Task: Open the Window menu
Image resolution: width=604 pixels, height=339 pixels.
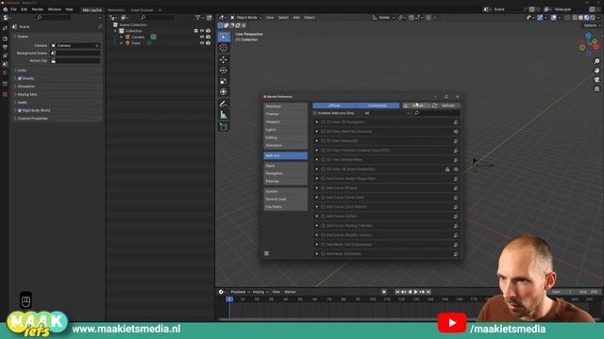Action: pyautogui.click(x=55, y=9)
